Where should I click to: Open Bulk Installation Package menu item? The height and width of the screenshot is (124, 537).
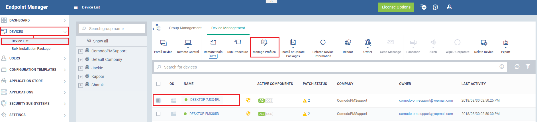(x=31, y=49)
